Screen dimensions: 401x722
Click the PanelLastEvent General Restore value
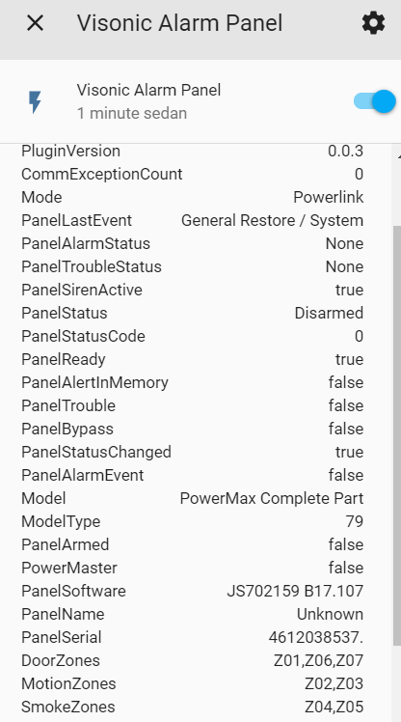(x=272, y=221)
